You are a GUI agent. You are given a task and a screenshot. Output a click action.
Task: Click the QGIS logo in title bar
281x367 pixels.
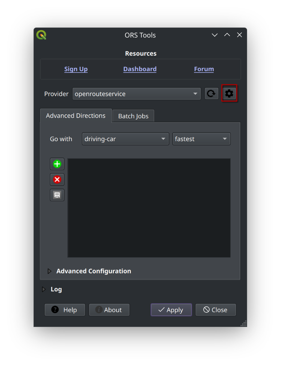point(41,35)
